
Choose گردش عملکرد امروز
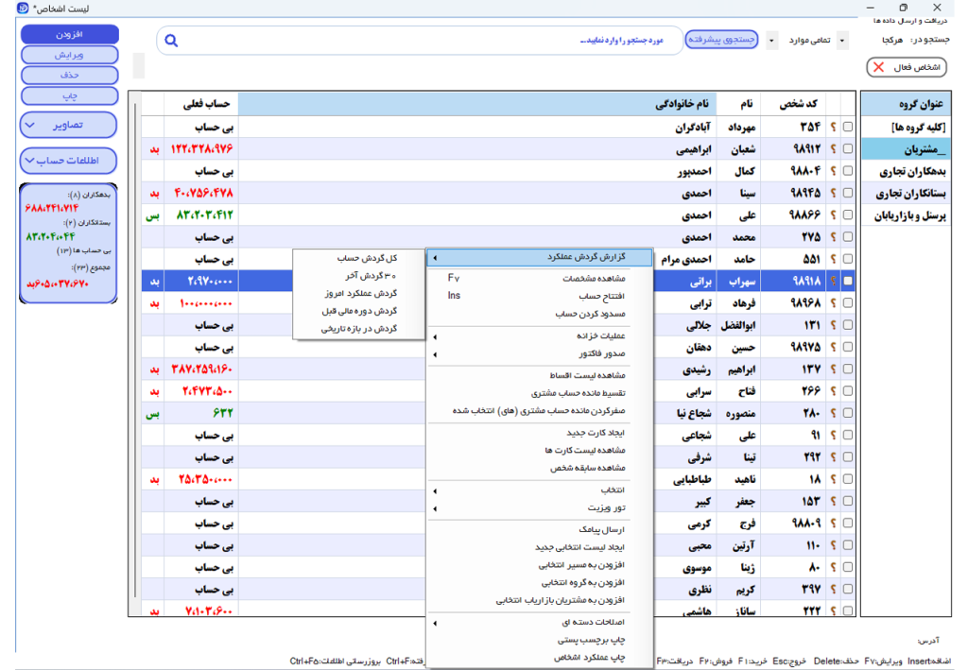click(x=359, y=293)
